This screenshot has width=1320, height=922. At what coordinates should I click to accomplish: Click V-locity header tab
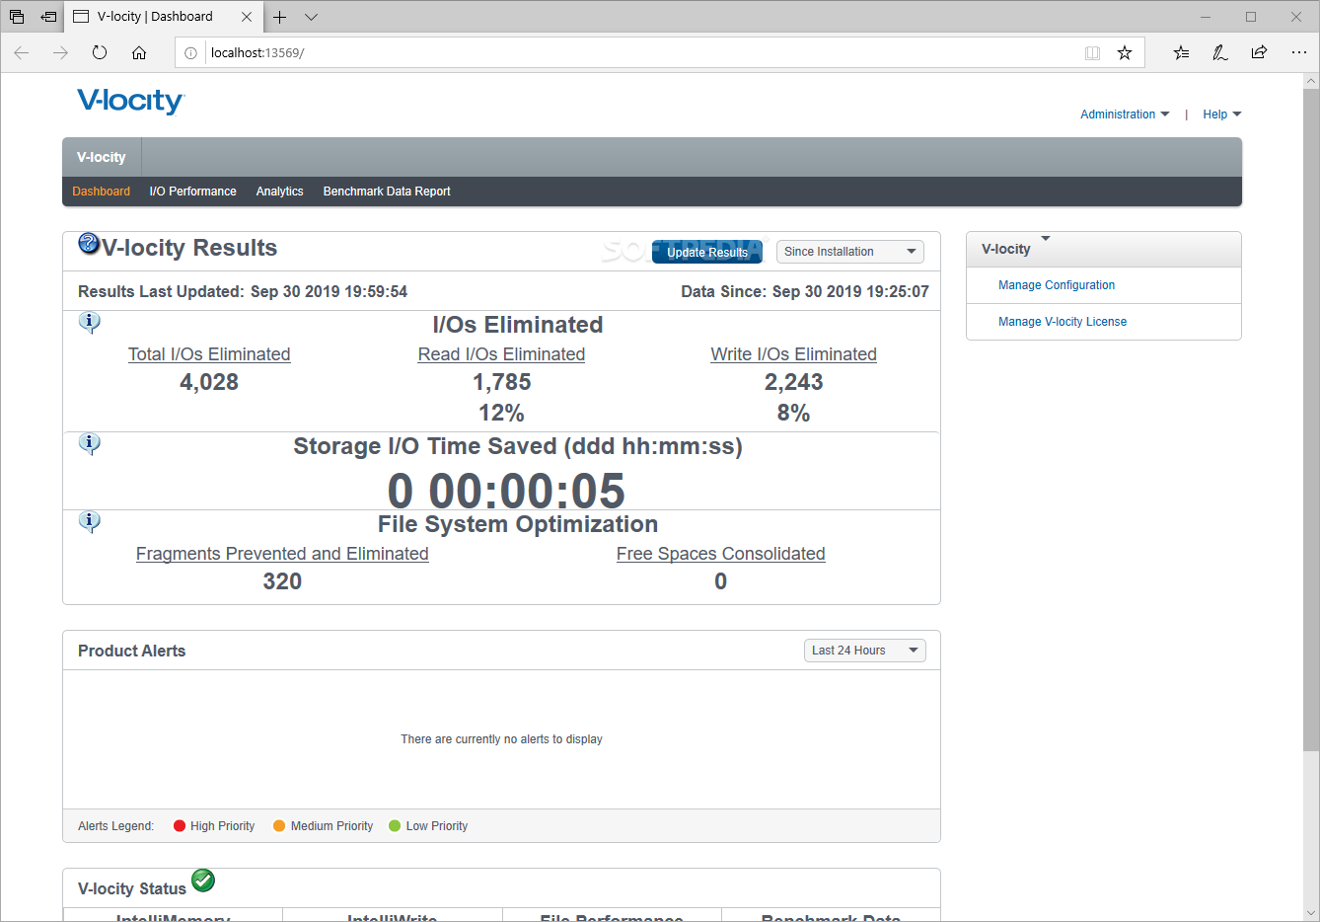coord(102,157)
